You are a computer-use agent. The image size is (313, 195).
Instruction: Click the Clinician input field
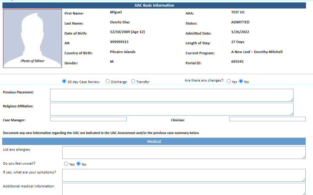[x=267, y=119]
